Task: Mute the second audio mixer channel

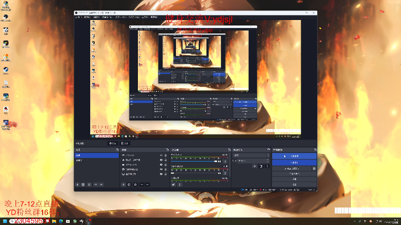Action: click(x=219, y=173)
